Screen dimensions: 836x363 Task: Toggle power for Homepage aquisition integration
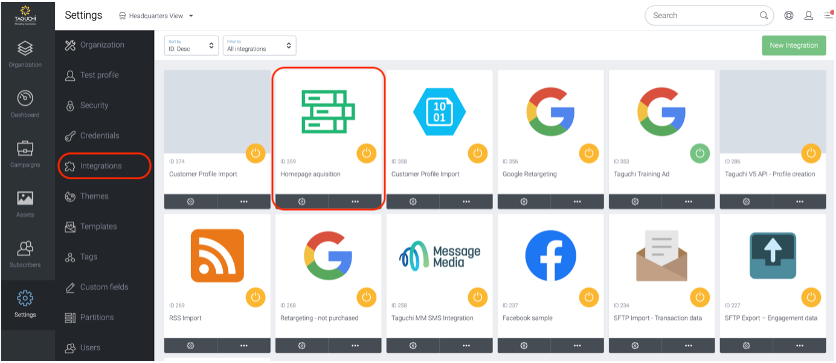(367, 153)
